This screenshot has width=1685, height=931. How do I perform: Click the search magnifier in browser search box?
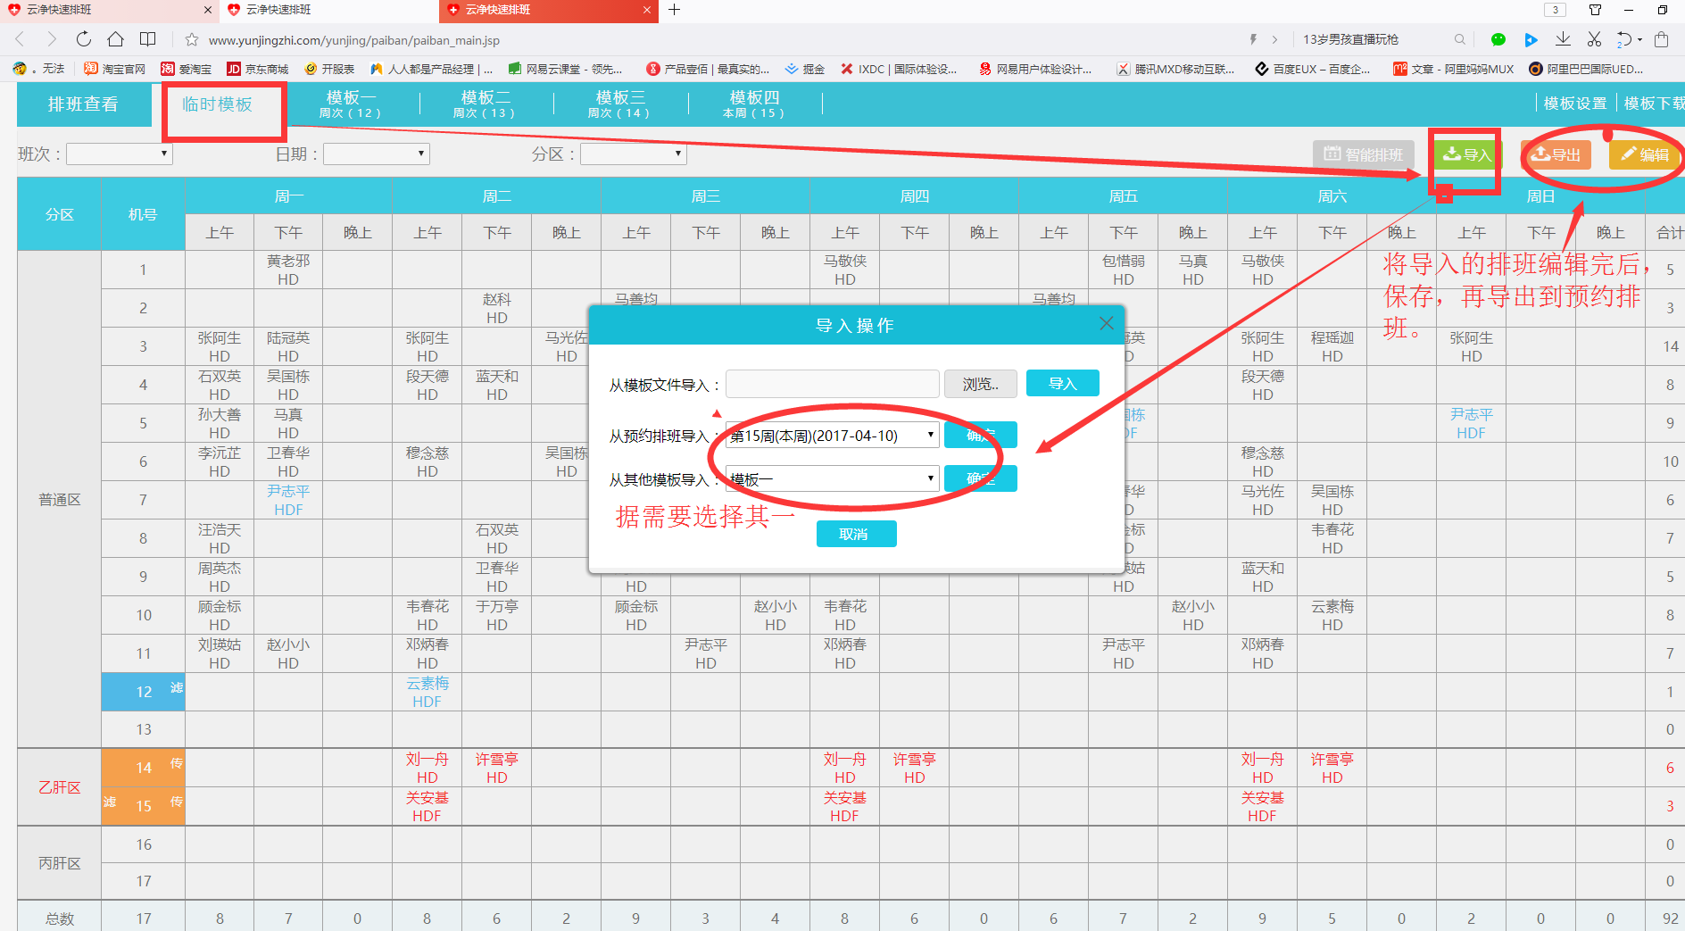tap(1459, 39)
